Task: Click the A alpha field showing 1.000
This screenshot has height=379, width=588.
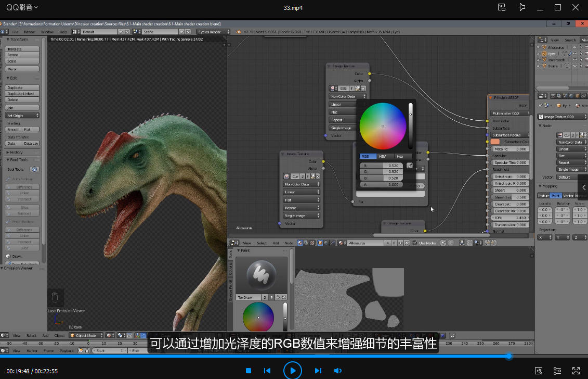Action: 381,184
